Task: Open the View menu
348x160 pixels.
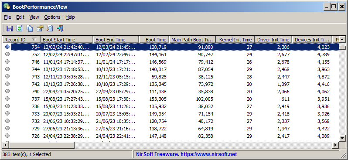Action: 34,17
